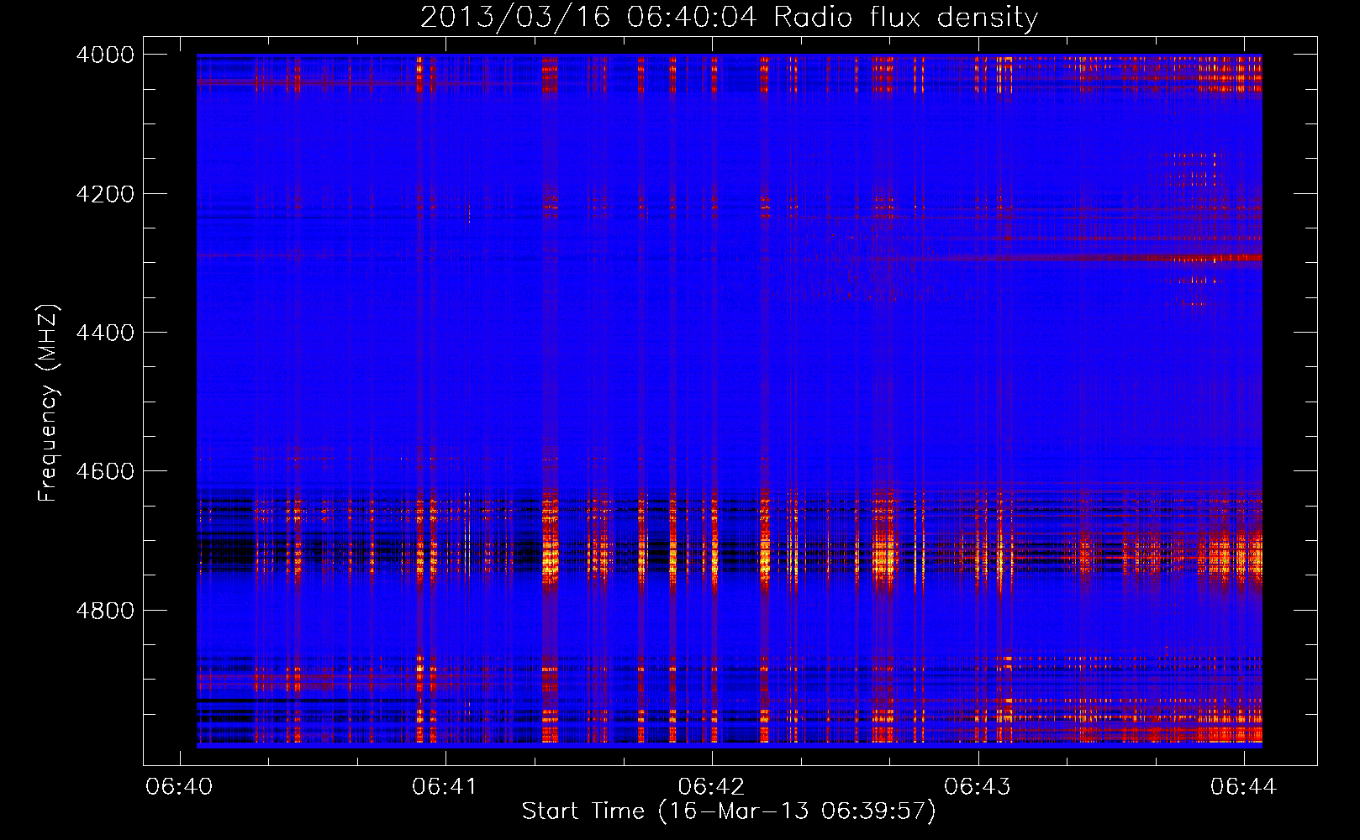
Task: Click the 'Frequency (MHZ)' axis label
Action: tap(49, 402)
